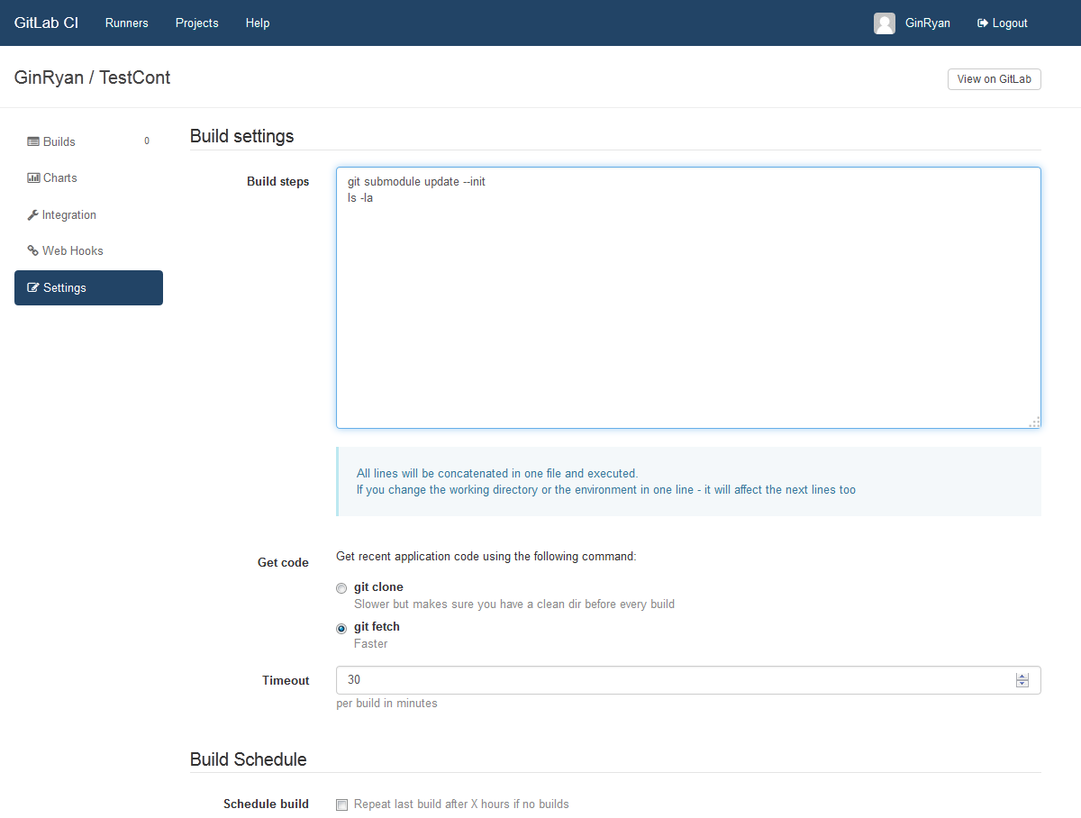Click the 'Get code' field label

[x=283, y=562]
